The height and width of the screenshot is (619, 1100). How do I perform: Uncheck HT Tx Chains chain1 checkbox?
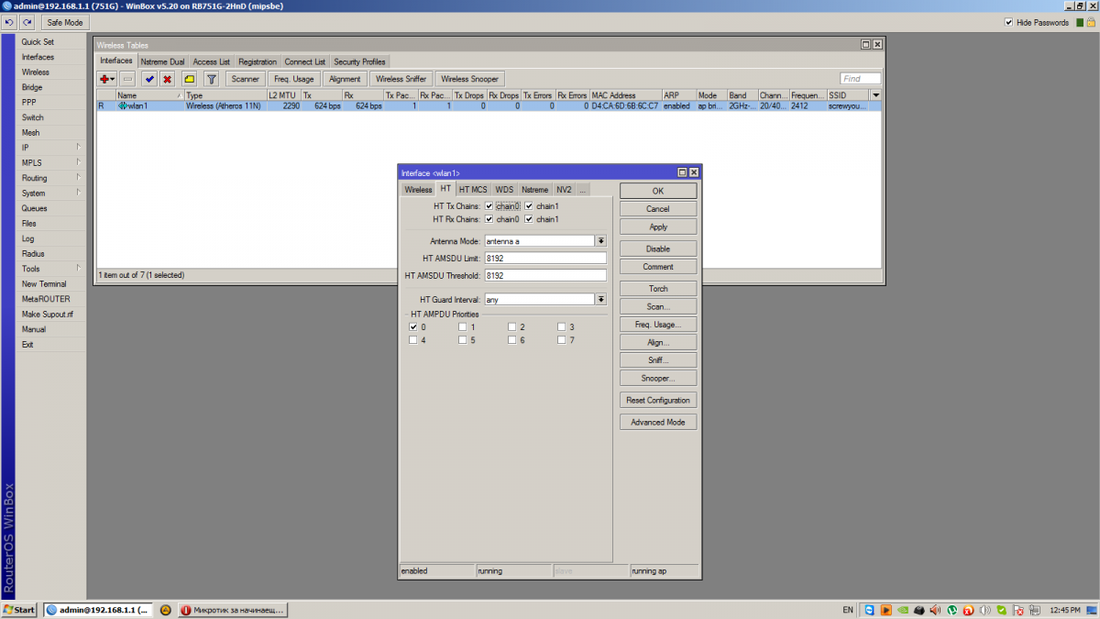pyautogui.click(x=529, y=206)
